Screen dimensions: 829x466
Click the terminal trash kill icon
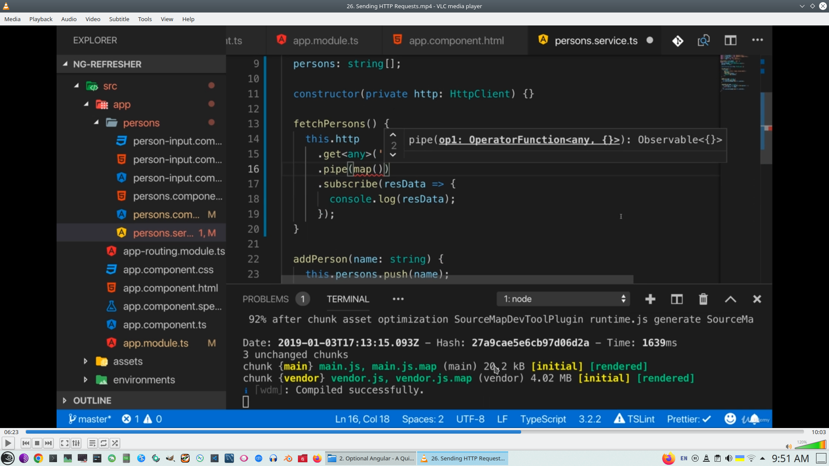pyautogui.click(x=703, y=299)
